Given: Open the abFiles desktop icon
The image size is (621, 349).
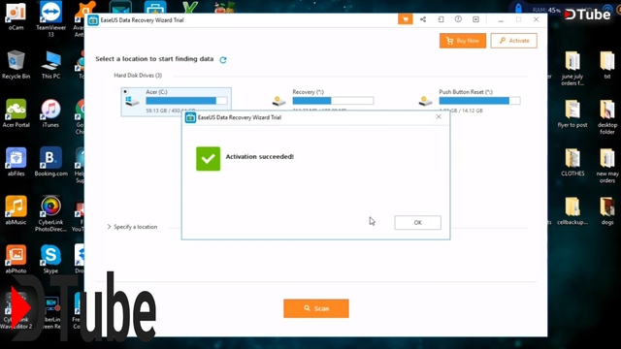Looking at the screenshot, I should click(x=16, y=162).
